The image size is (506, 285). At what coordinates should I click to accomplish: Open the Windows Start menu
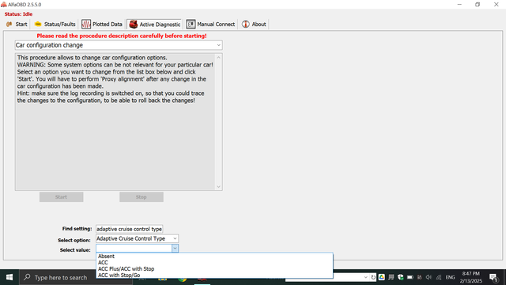(9, 277)
